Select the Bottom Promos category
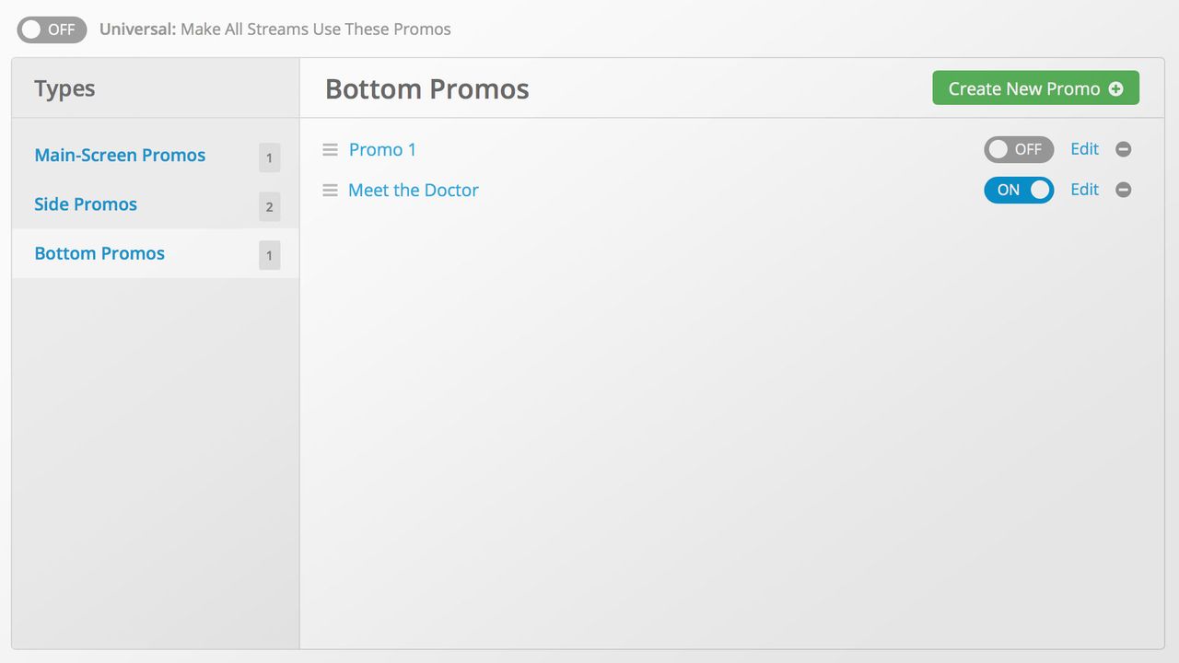1179x663 pixels. pos(99,253)
